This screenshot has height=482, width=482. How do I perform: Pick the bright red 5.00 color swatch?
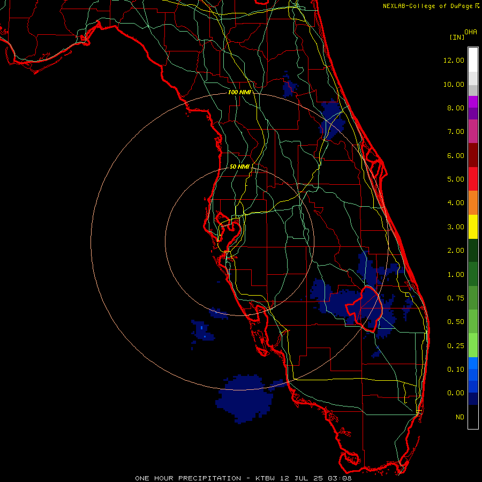click(473, 179)
